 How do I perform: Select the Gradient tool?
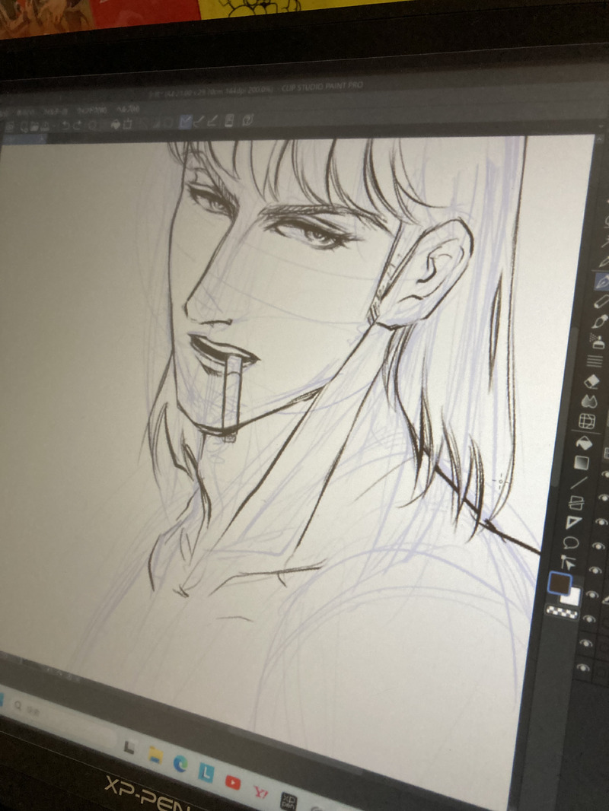[x=582, y=462]
